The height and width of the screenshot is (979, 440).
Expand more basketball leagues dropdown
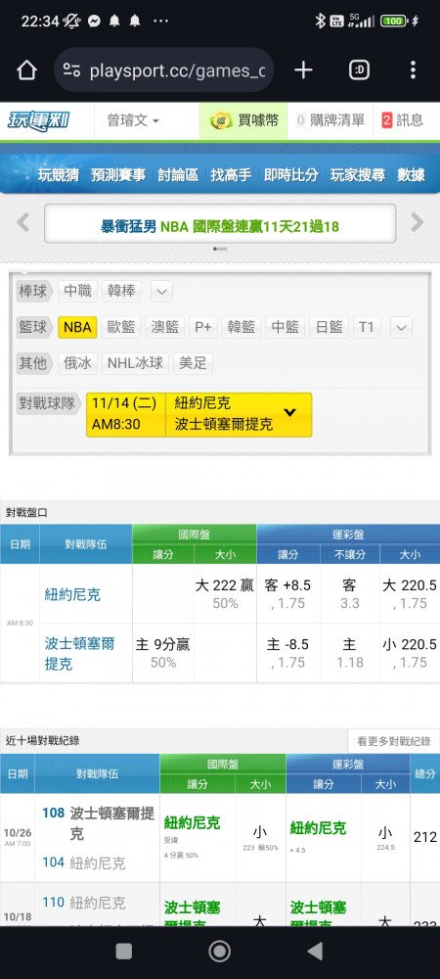point(401,327)
